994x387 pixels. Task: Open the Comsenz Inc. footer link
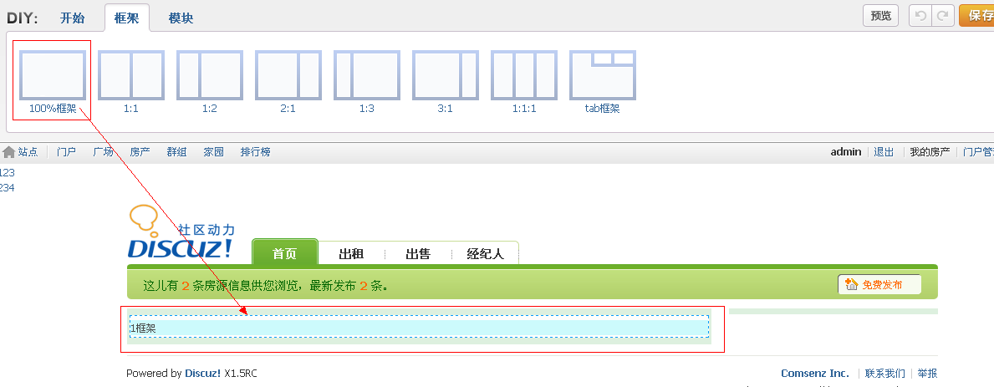pyautogui.click(x=814, y=373)
